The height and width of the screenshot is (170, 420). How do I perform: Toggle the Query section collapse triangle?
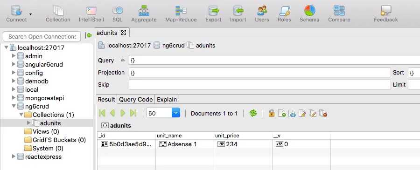tap(123, 61)
